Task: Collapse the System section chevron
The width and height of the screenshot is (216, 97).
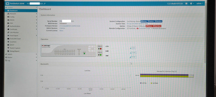Action: (x=36, y=8)
